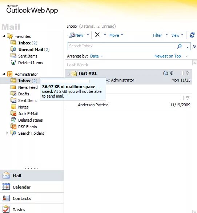This screenshot has width=197, height=213.
Task: Click the Delete X icon in toolbar
Action: tap(97, 35)
